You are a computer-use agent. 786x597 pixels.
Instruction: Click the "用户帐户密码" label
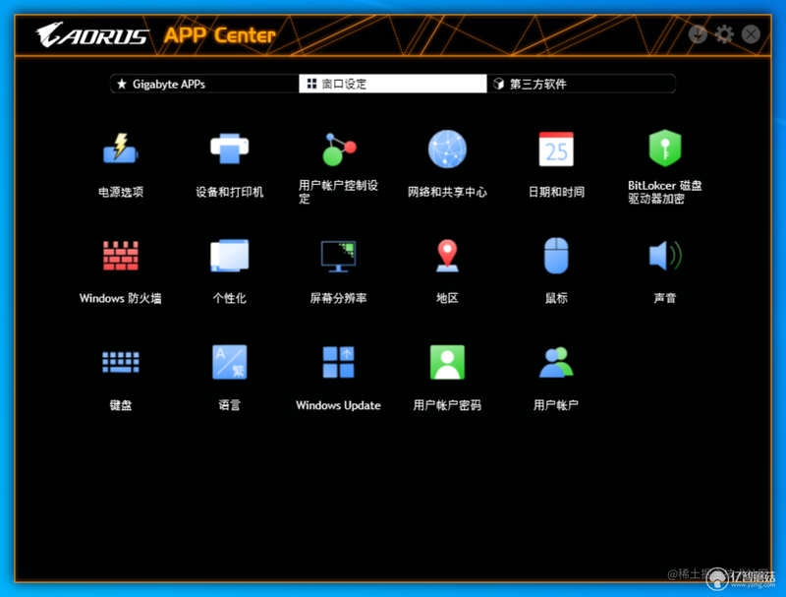(447, 405)
